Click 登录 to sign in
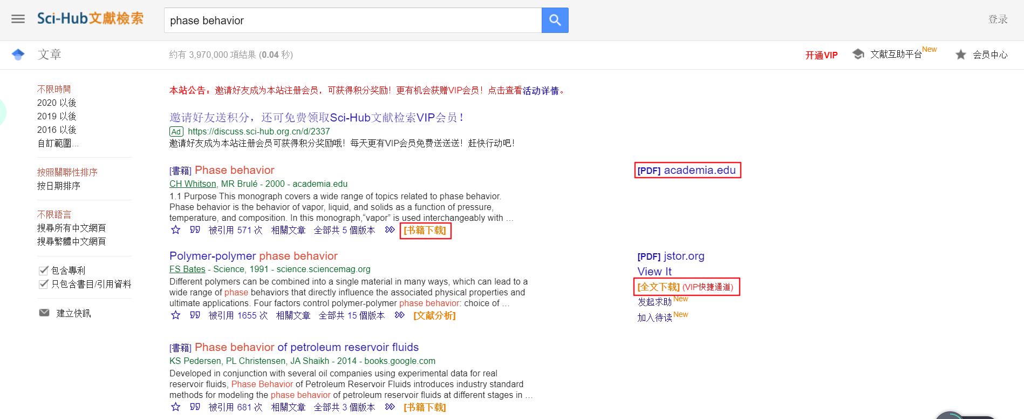The width and height of the screenshot is (1024, 419). (x=998, y=19)
